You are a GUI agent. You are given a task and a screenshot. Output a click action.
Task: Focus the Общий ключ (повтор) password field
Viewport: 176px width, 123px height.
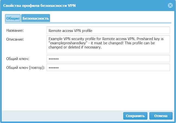(x=108, y=67)
